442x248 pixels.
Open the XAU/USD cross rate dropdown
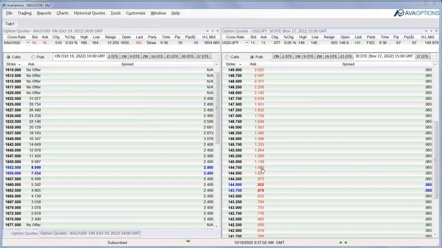click(28, 43)
